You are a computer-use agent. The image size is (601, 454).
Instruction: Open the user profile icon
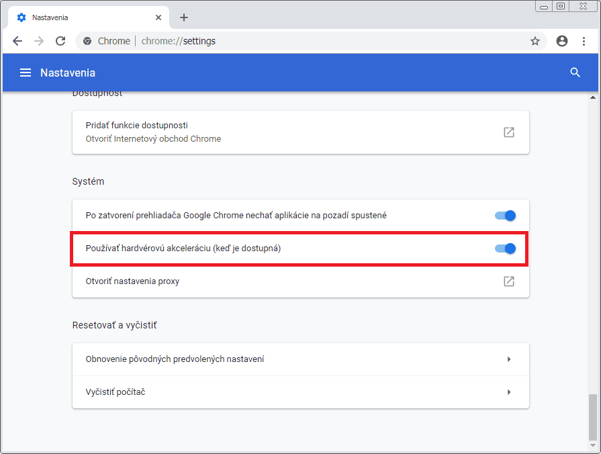pos(562,41)
